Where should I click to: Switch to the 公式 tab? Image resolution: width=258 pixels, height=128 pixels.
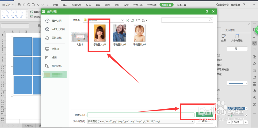[x=88, y=5]
